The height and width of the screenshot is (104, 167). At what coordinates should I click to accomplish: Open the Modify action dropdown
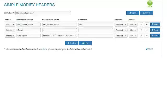click(10, 36)
